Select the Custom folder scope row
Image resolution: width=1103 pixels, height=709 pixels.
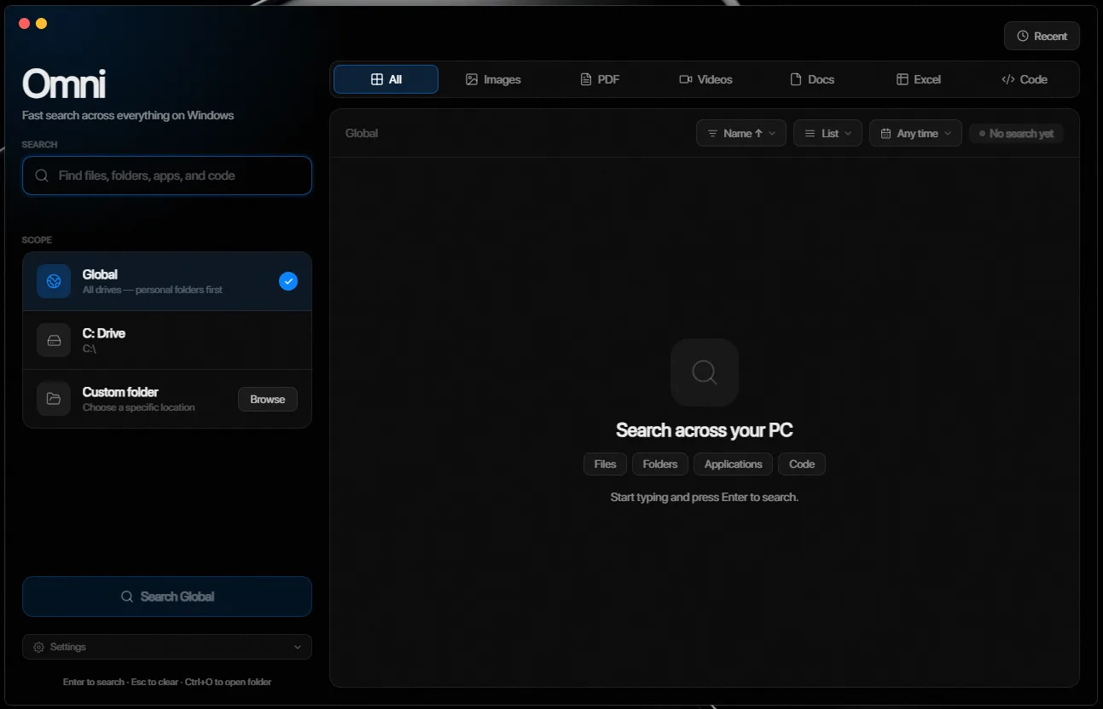pyautogui.click(x=167, y=399)
